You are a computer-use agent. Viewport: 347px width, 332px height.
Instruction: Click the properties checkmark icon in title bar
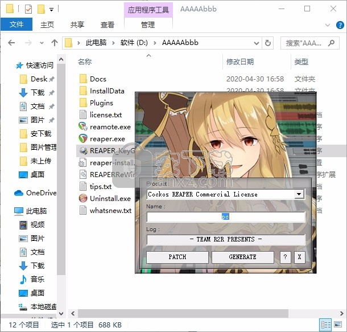pyautogui.click(x=28, y=9)
